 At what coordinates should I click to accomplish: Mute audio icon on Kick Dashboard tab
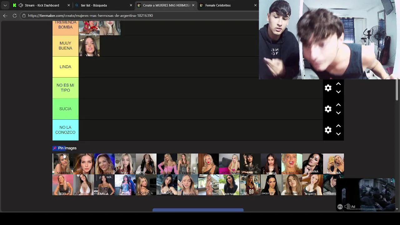pyautogui.click(x=21, y=5)
